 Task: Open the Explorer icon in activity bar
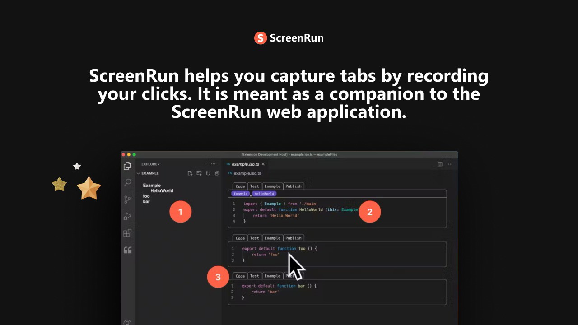tap(127, 166)
